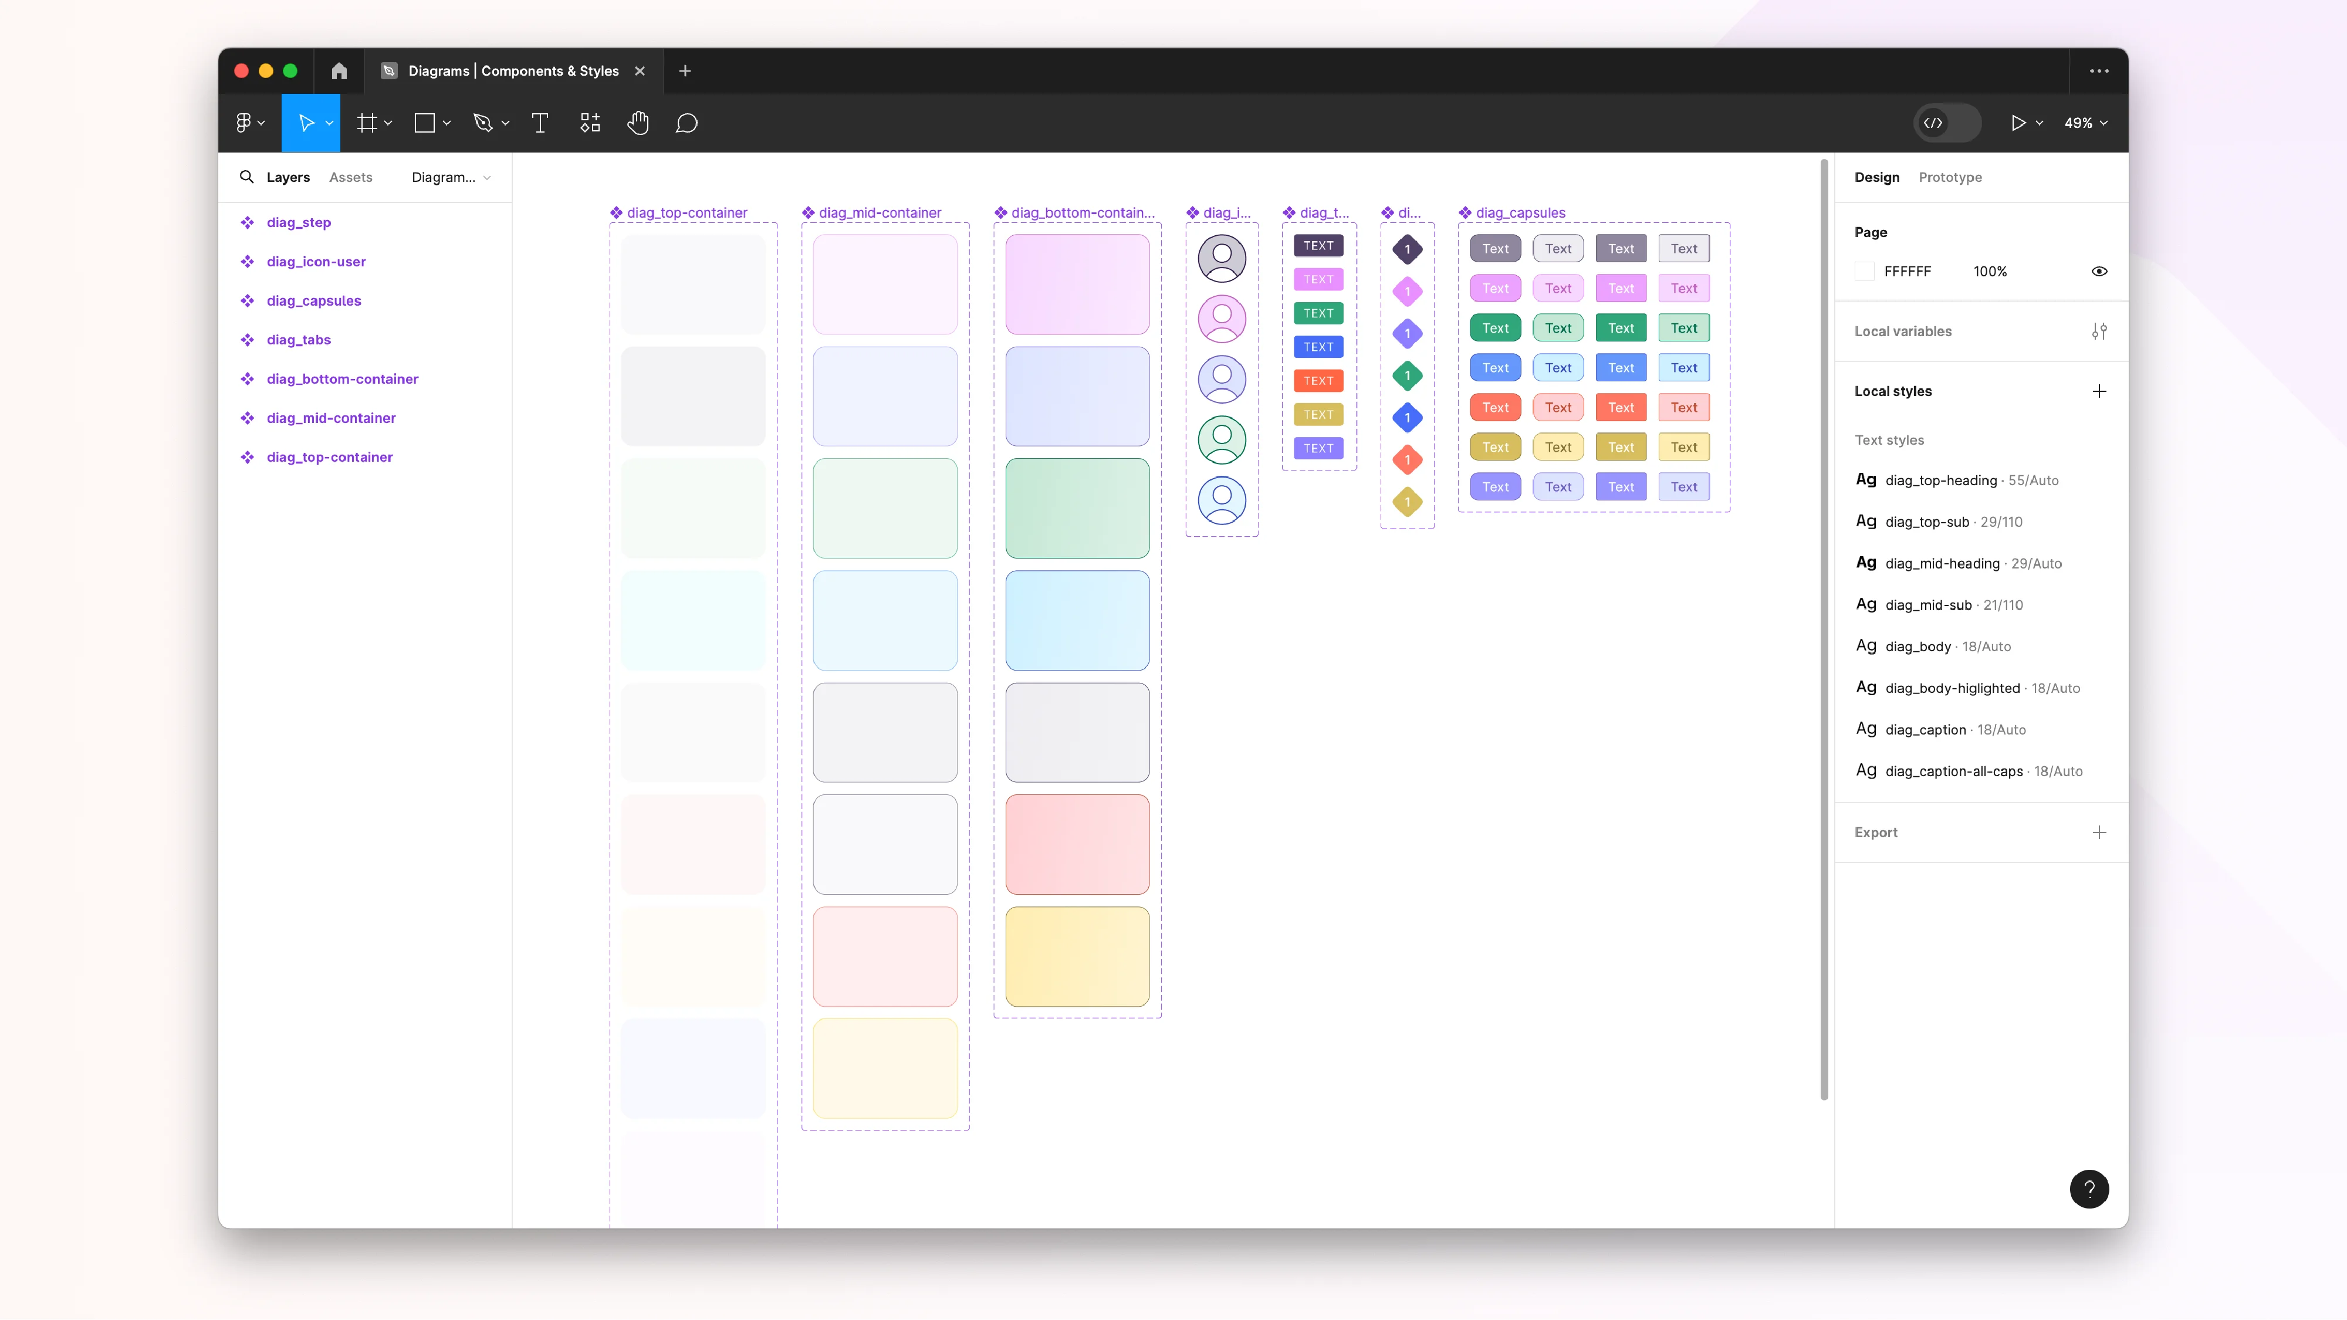Open the Resources components tool
This screenshot has width=2347, height=1320.
click(x=590, y=123)
